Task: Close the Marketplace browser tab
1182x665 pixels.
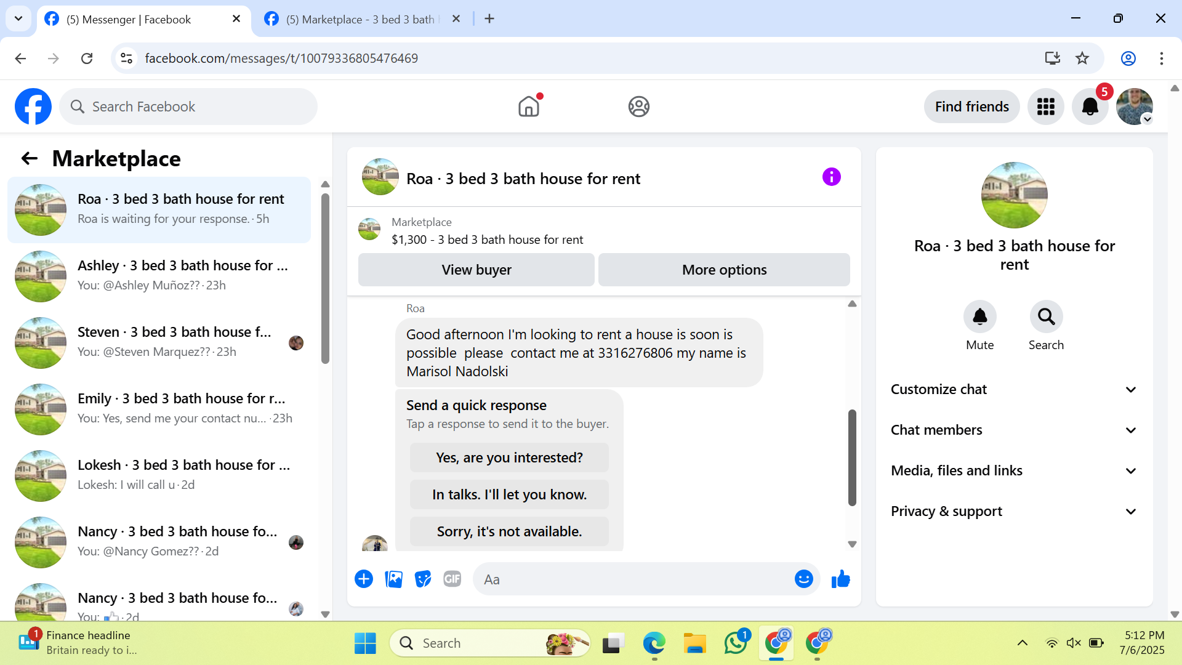Action: tap(456, 19)
